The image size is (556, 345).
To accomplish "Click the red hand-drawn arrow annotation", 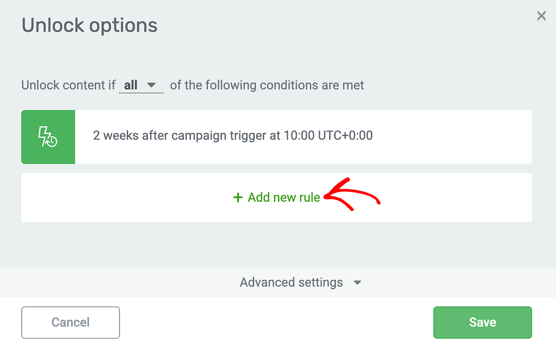I will pos(352,195).
